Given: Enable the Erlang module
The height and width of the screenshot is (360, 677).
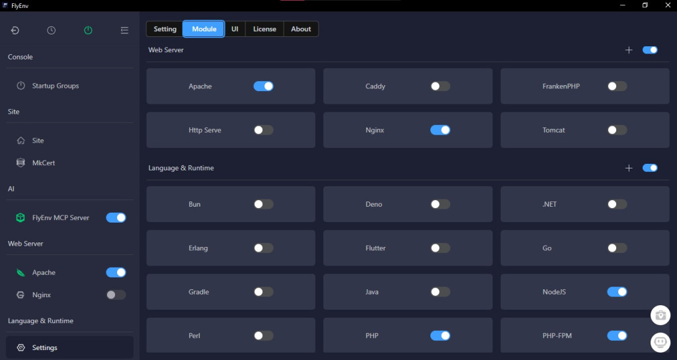Looking at the screenshot, I should tap(263, 248).
